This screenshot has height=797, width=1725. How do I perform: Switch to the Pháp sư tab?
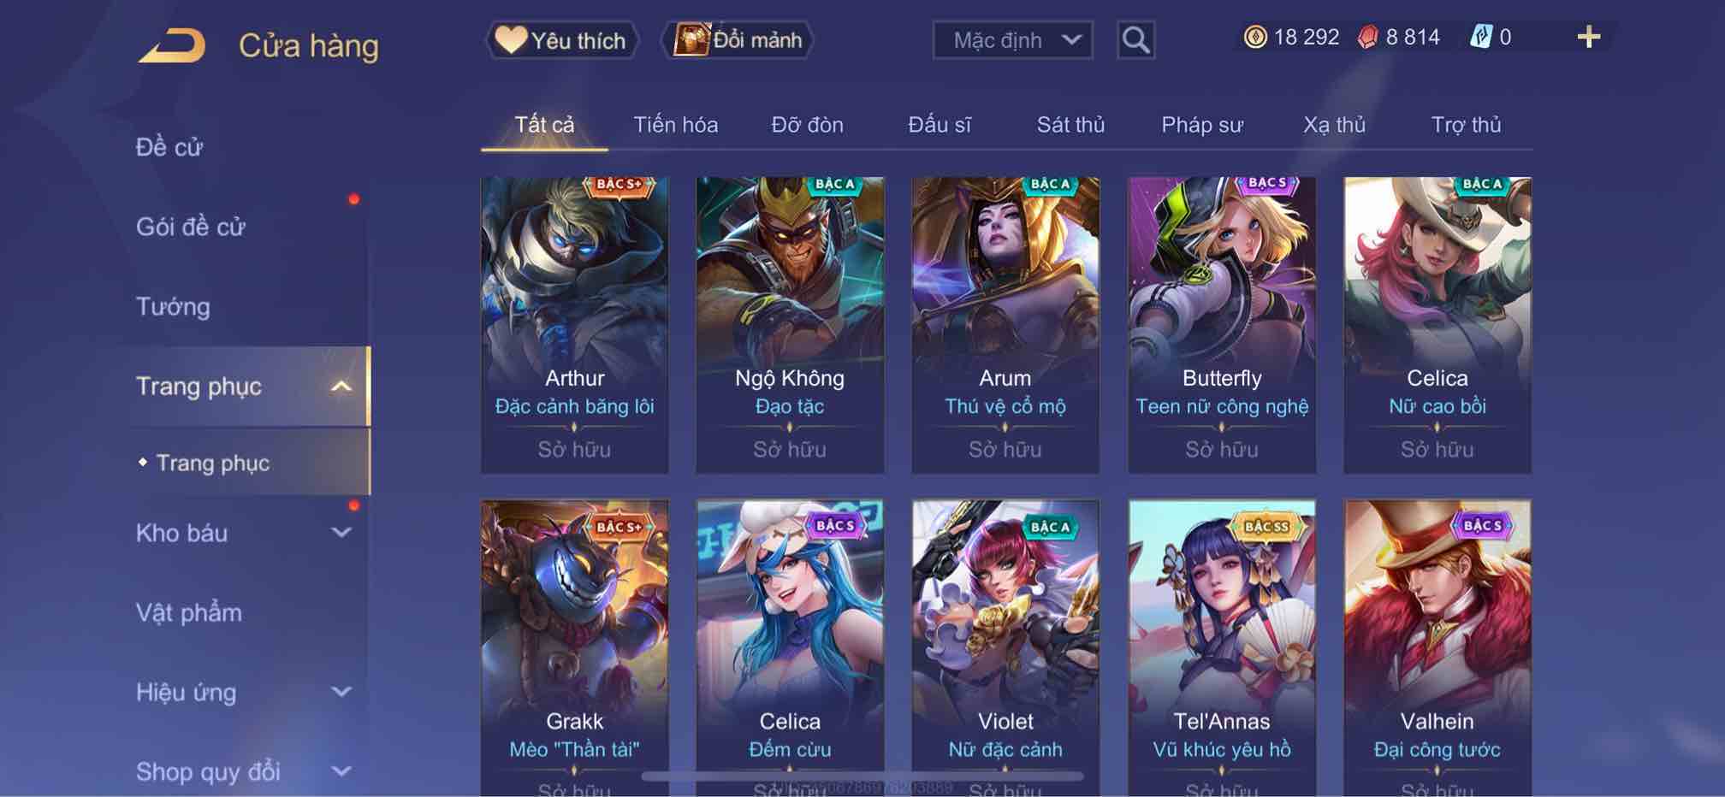click(x=1201, y=125)
